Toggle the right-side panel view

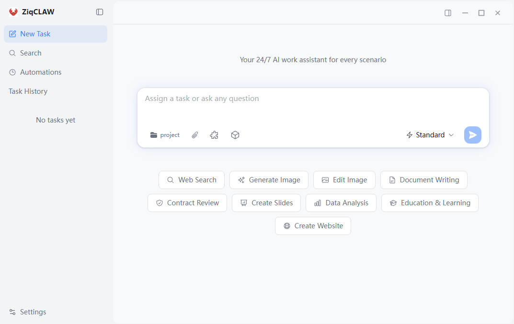pyautogui.click(x=447, y=13)
